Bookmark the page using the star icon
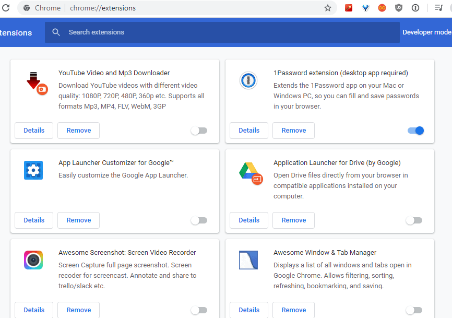The width and height of the screenshot is (452, 318). click(327, 8)
